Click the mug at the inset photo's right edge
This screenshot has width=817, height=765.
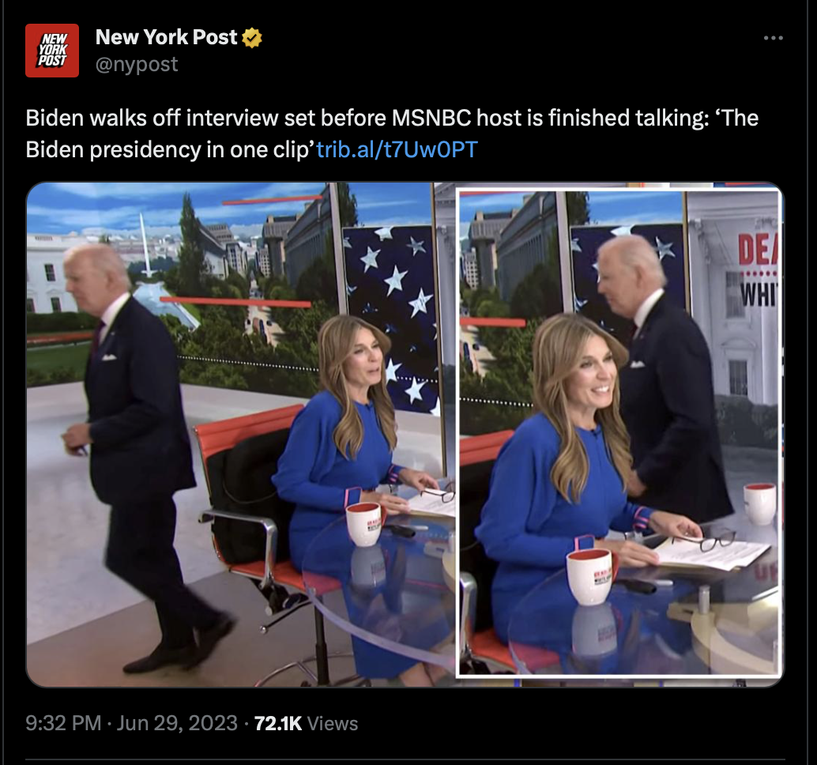pos(759,503)
